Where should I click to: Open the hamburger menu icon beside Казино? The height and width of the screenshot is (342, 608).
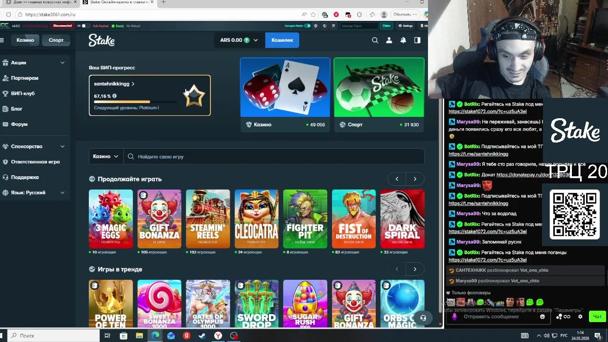coord(2,40)
